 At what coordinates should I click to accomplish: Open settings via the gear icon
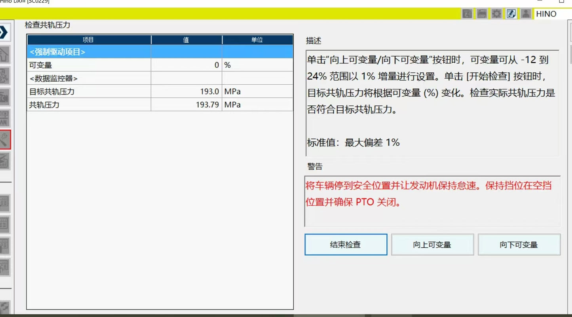[x=496, y=13]
